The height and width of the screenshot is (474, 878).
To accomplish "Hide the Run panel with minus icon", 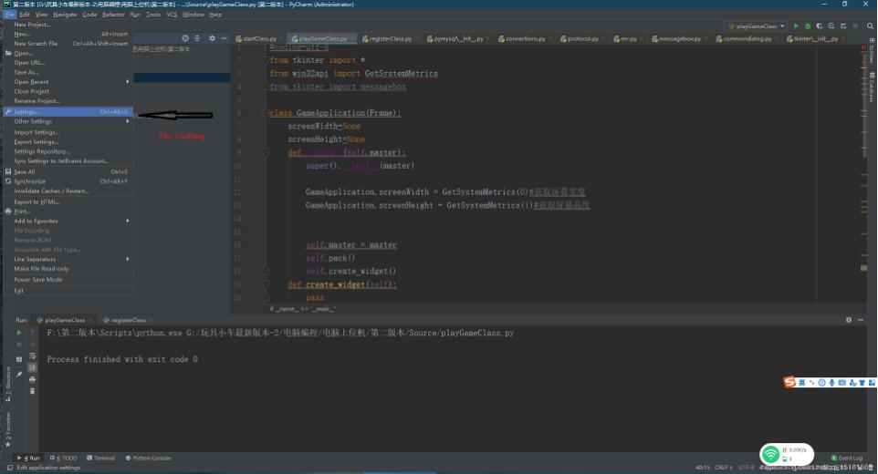I will (861, 320).
